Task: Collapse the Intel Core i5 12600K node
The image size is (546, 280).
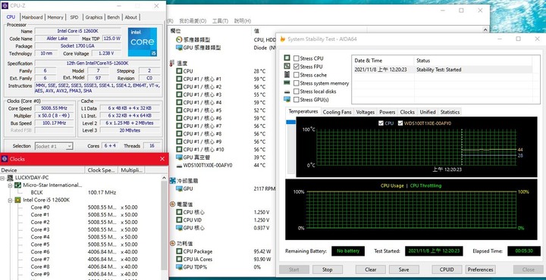Action: tap(11, 200)
